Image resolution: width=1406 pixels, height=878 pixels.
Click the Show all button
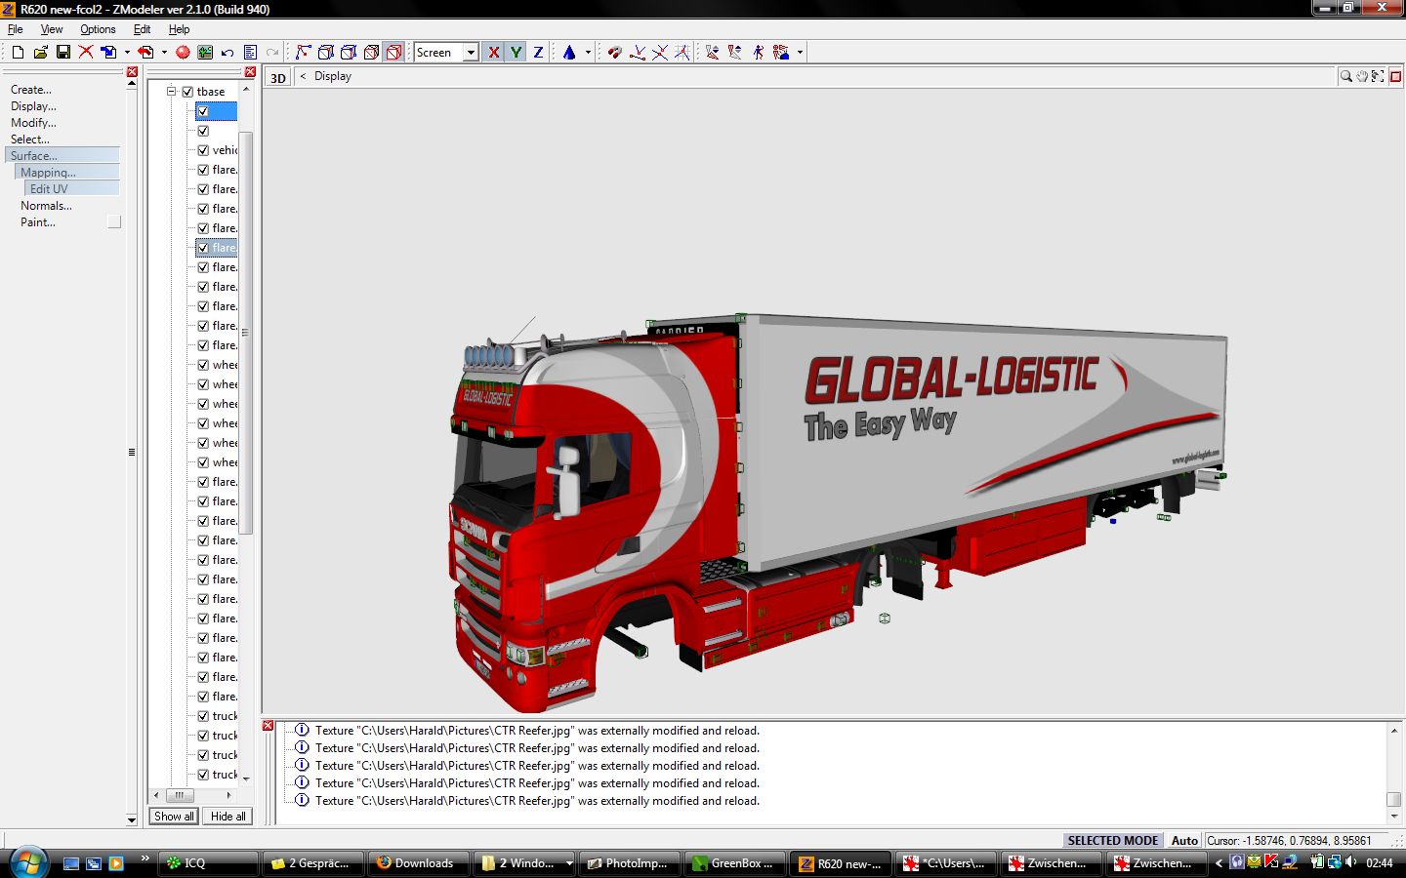pos(174,817)
